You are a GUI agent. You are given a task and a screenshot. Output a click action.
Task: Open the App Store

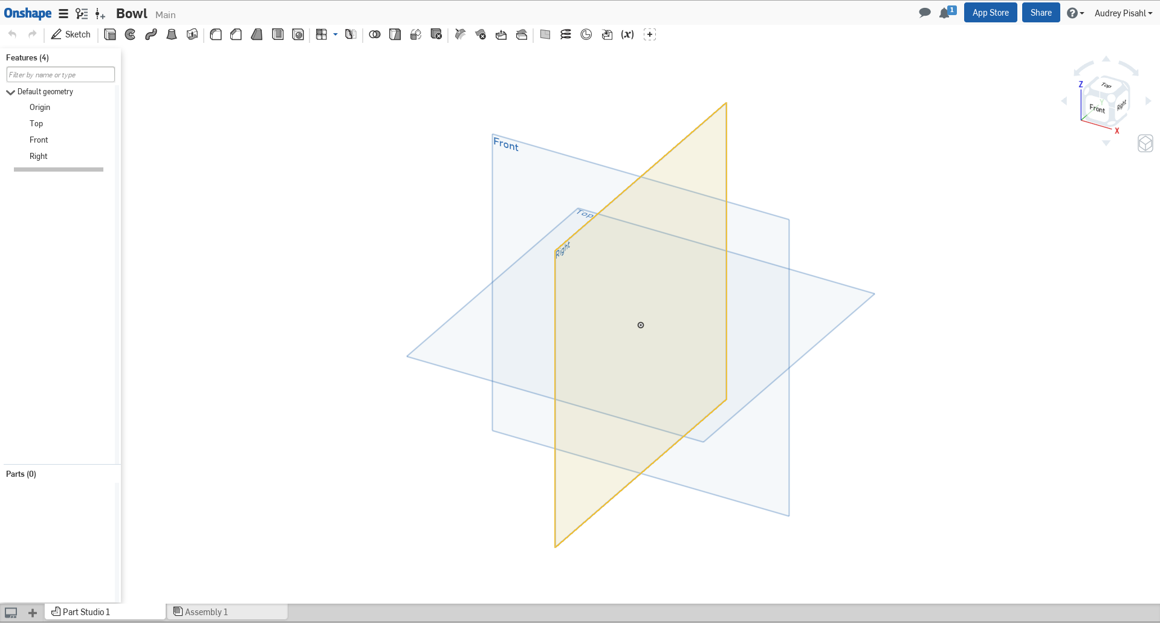click(x=990, y=13)
